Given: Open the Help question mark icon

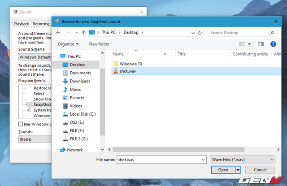Looking at the screenshot, I should point(273,44).
